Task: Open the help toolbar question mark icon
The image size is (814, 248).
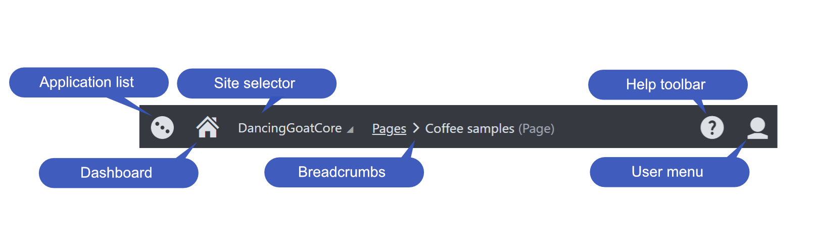Action: (712, 127)
